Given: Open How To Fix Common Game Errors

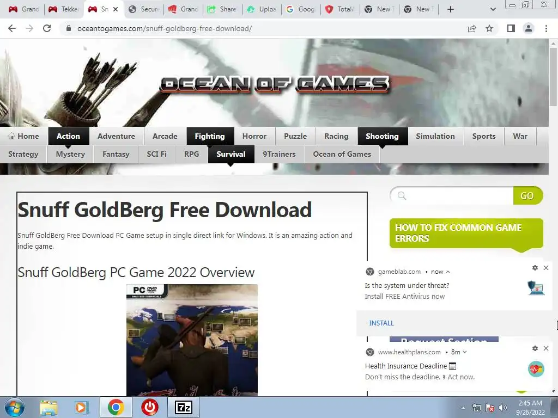Looking at the screenshot, I should pyautogui.click(x=466, y=233).
